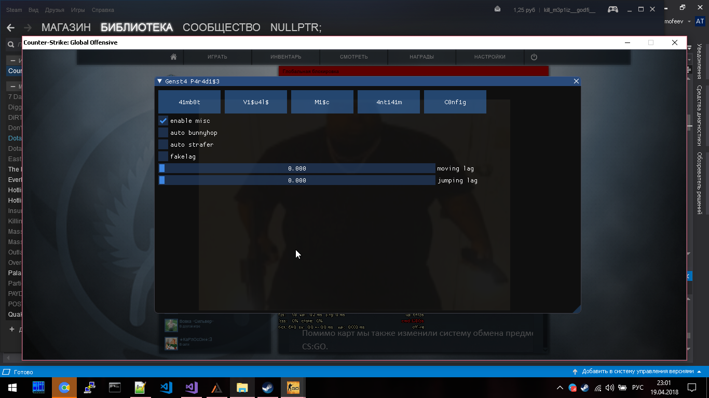709x398 pixels.
Task: Open the Windows notification center icon
Action: click(692, 388)
